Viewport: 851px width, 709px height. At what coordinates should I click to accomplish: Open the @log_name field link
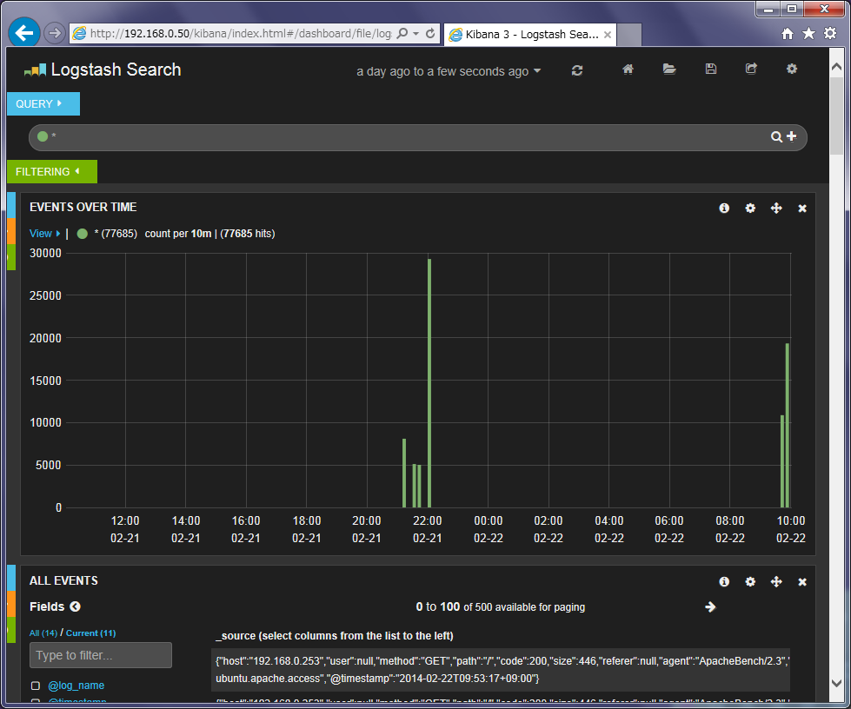click(76, 686)
